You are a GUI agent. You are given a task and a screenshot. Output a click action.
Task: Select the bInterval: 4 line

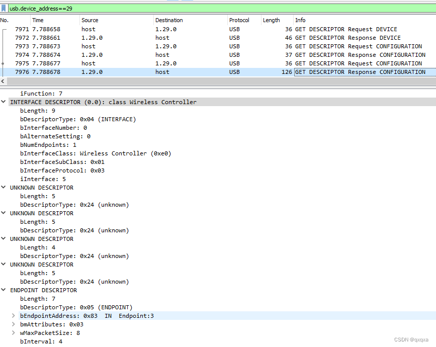(41, 341)
